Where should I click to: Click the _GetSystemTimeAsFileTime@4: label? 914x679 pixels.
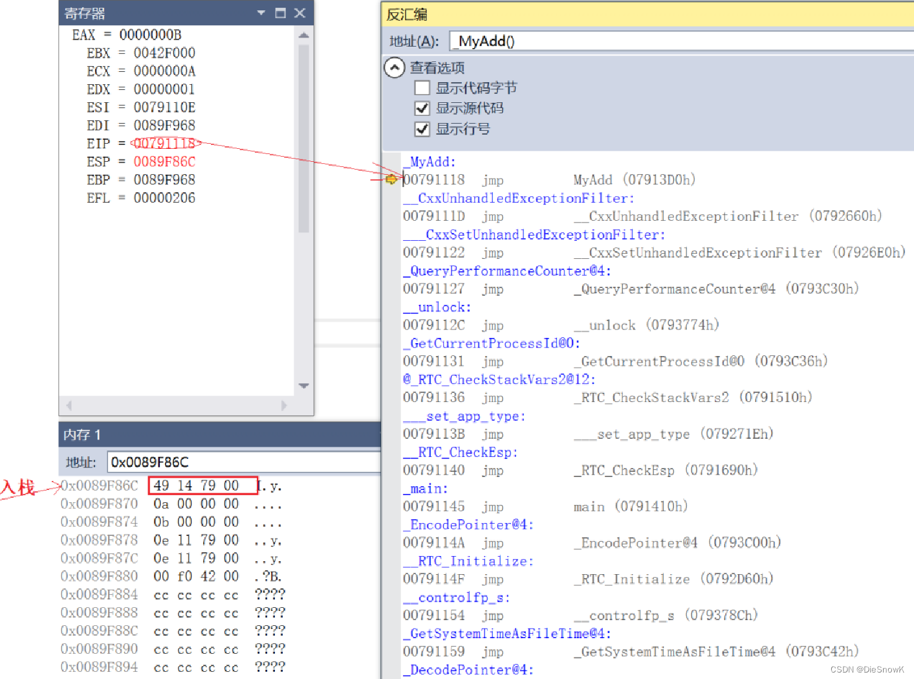(x=507, y=633)
